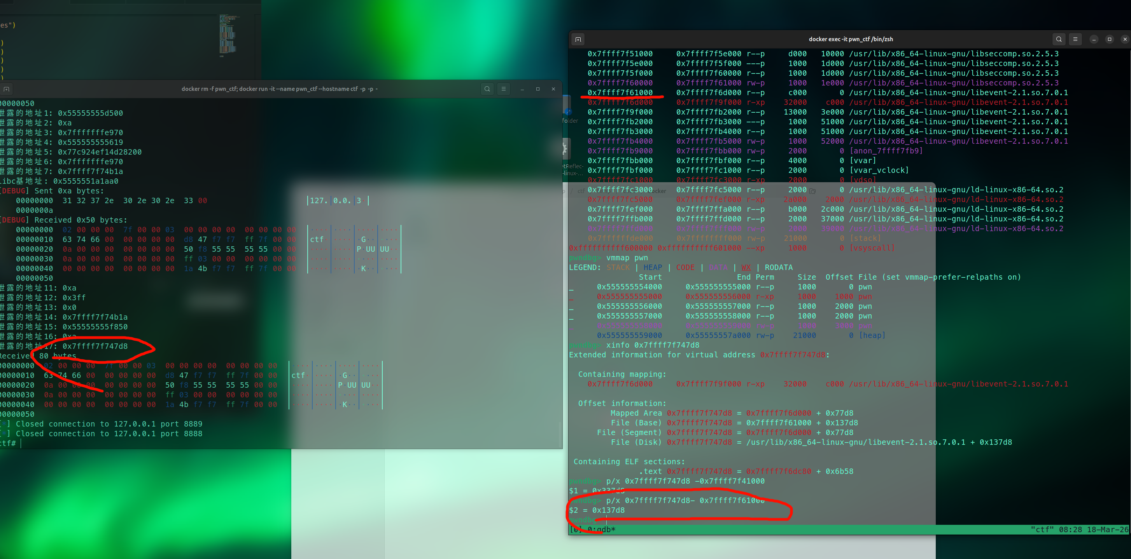Click 'WX' in the LEGEND line
Image resolution: width=1131 pixels, height=559 pixels.
(x=746, y=267)
